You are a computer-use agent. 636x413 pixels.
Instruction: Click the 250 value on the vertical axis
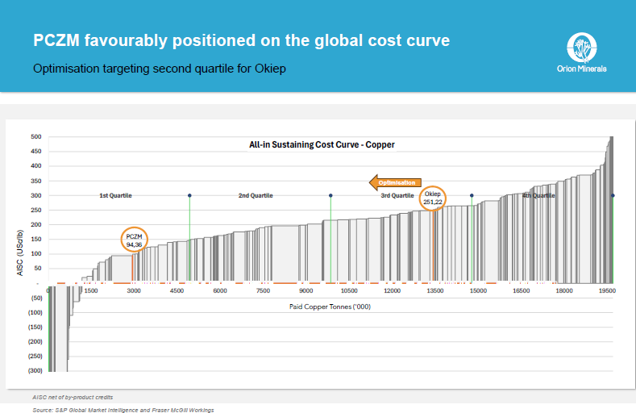(x=36, y=211)
